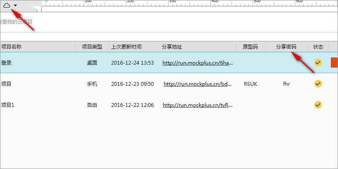Click the orange block at 登录 row's end

click(x=334, y=63)
